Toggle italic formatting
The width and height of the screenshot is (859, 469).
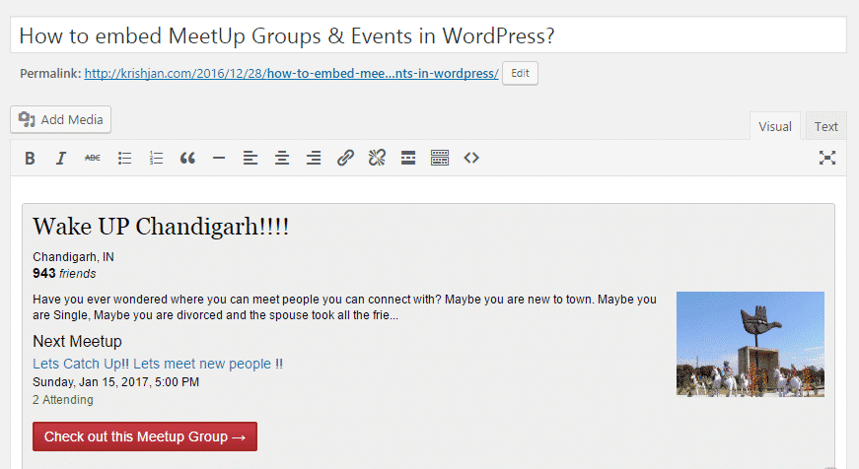[x=61, y=159]
